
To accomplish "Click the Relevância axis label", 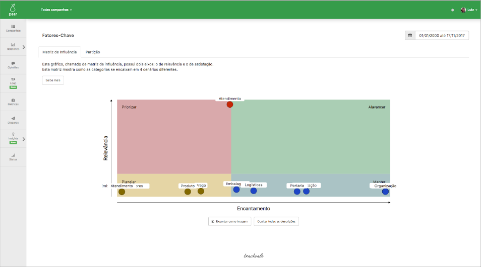I will [x=105, y=148].
